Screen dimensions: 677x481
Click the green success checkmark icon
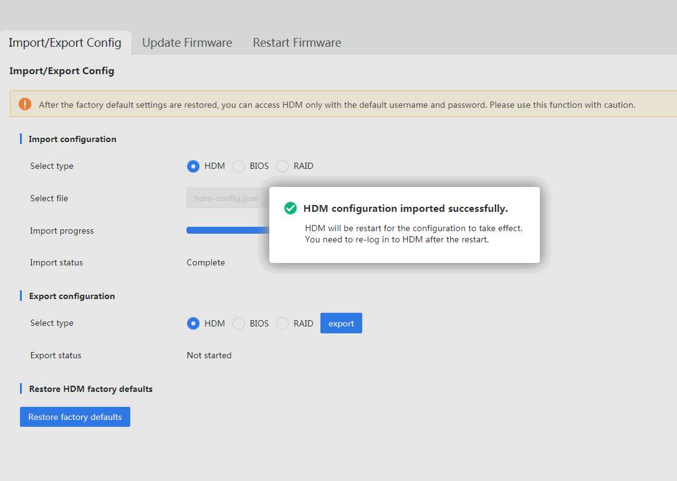[290, 208]
